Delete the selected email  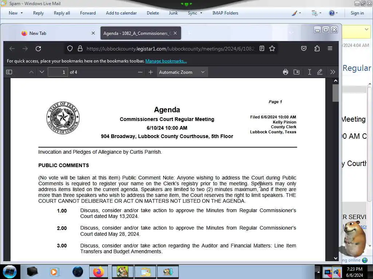153,13
